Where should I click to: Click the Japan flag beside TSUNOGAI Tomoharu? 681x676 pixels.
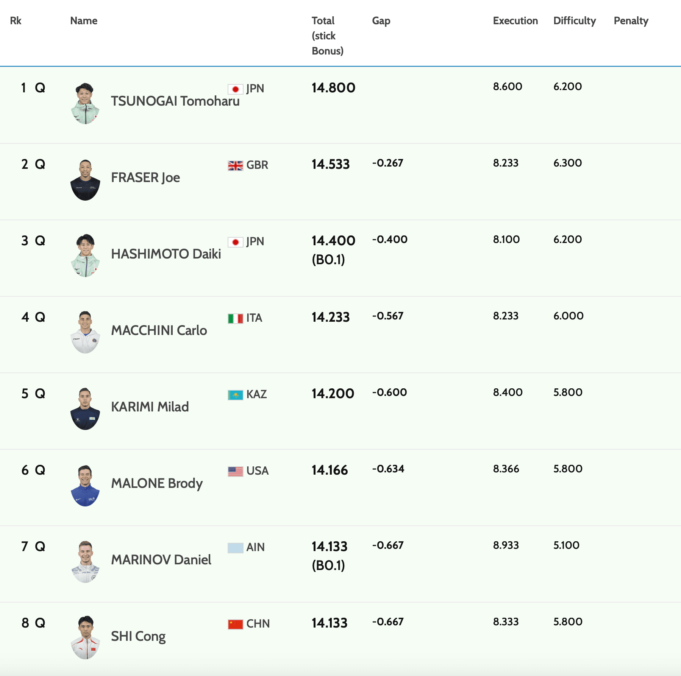click(235, 89)
